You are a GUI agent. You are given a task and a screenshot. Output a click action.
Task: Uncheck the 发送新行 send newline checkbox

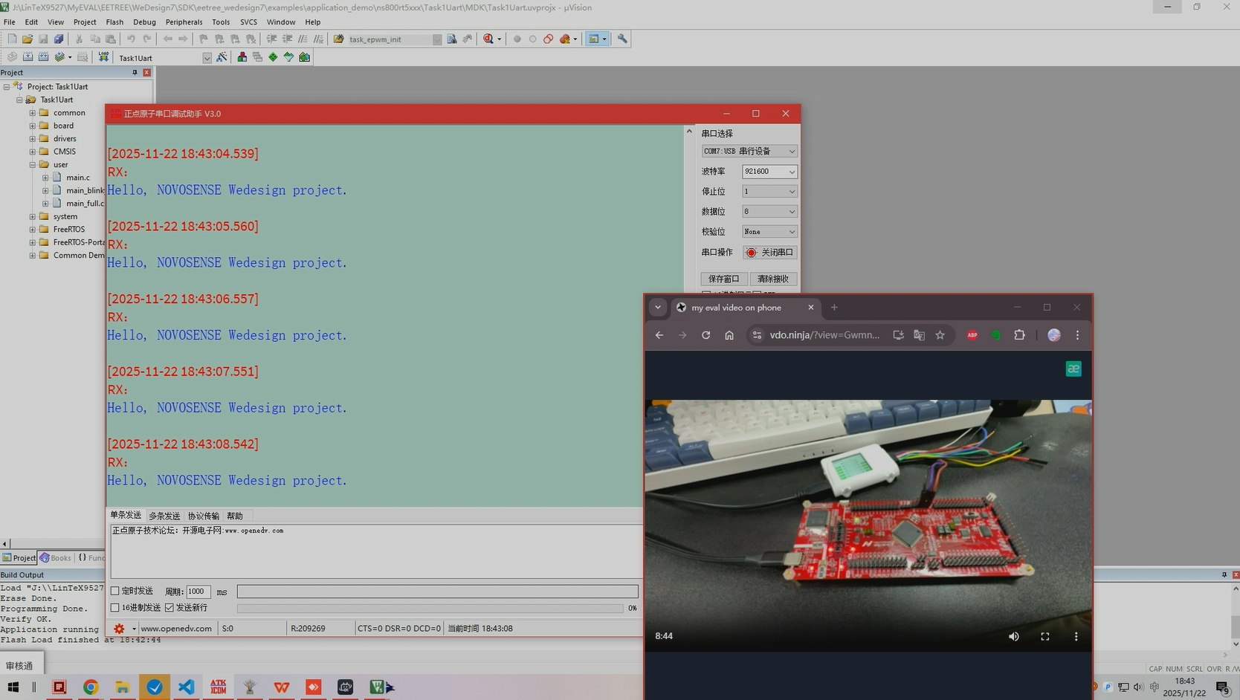(169, 608)
